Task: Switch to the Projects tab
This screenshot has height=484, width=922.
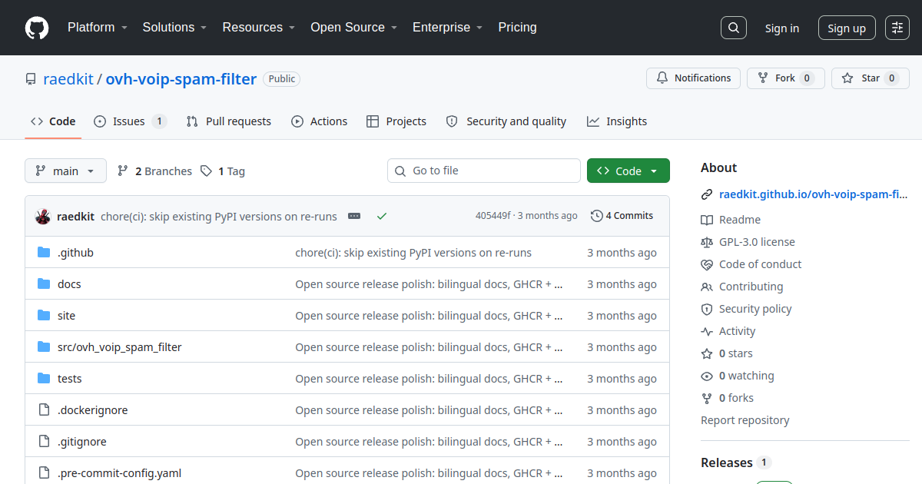Action: point(396,121)
